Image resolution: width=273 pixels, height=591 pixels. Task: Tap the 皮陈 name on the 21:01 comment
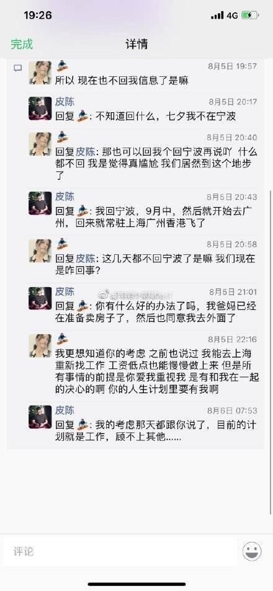(65, 291)
